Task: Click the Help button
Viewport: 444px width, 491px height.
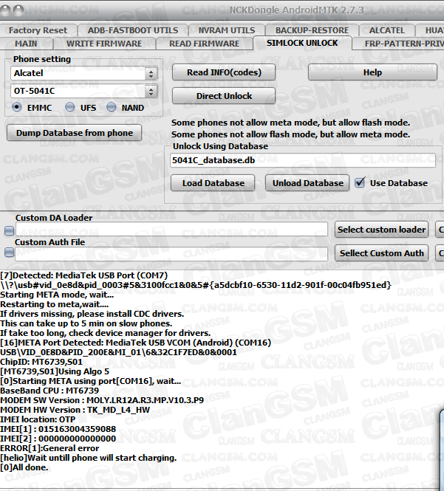Action: pyautogui.click(x=372, y=72)
